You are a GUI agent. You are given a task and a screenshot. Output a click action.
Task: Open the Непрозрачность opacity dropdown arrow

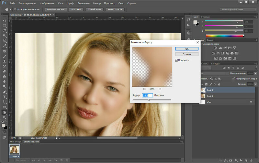255,73
